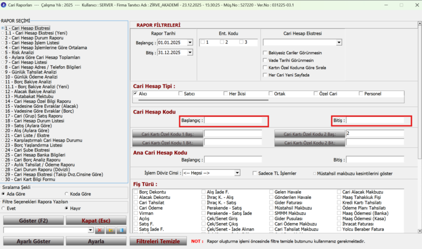Open İşlem Döviz Cinsi dropdown
This screenshot has width=422, height=249.
tap(237, 173)
